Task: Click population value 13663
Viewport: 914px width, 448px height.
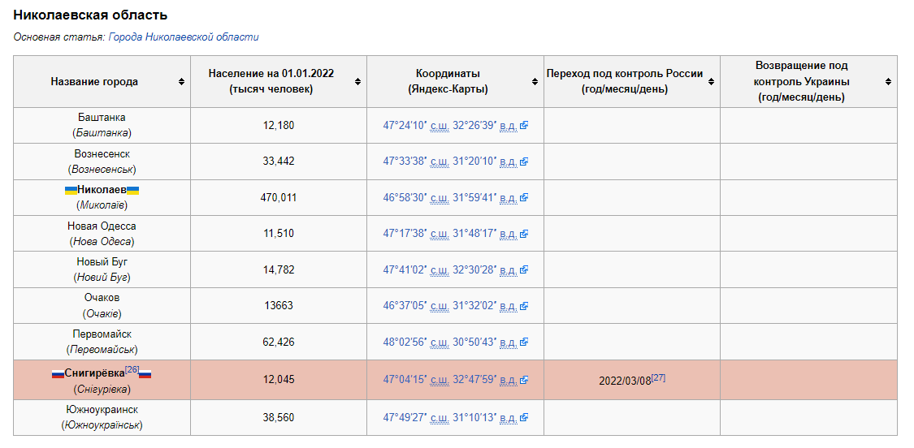Action: click(x=279, y=306)
